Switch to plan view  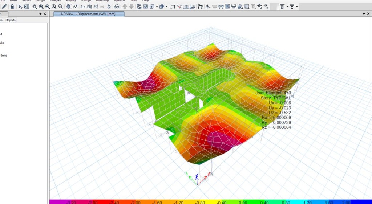click(x=89, y=7)
